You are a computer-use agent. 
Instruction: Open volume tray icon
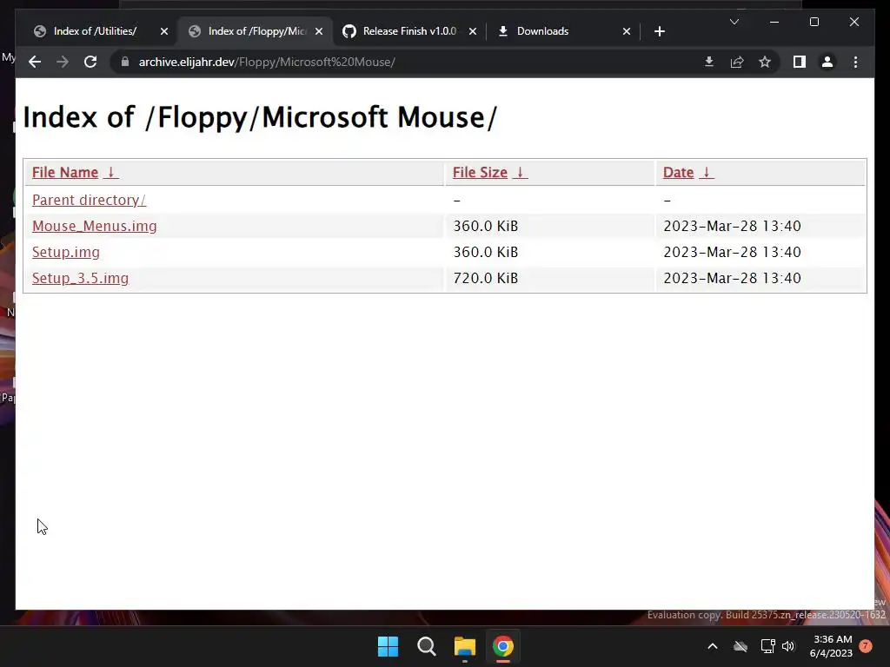788,646
